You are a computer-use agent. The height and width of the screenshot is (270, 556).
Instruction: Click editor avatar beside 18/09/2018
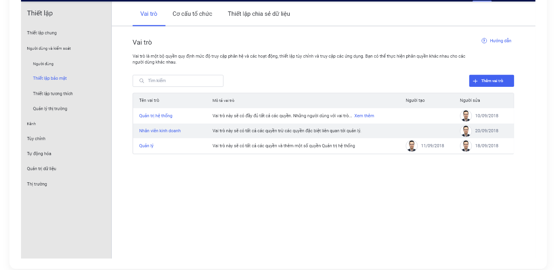point(466,146)
